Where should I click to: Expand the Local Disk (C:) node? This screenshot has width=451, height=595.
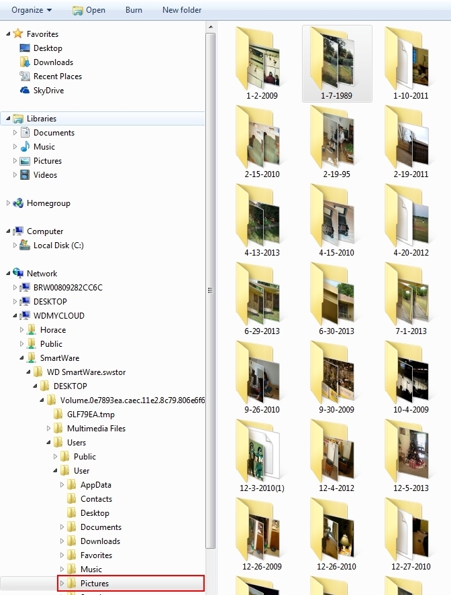15,245
